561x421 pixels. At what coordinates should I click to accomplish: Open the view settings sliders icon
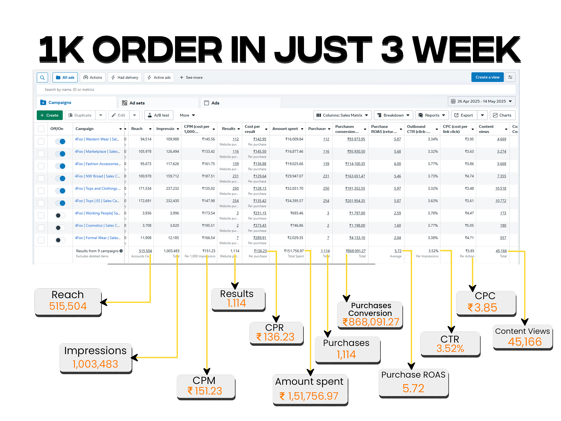(x=510, y=77)
